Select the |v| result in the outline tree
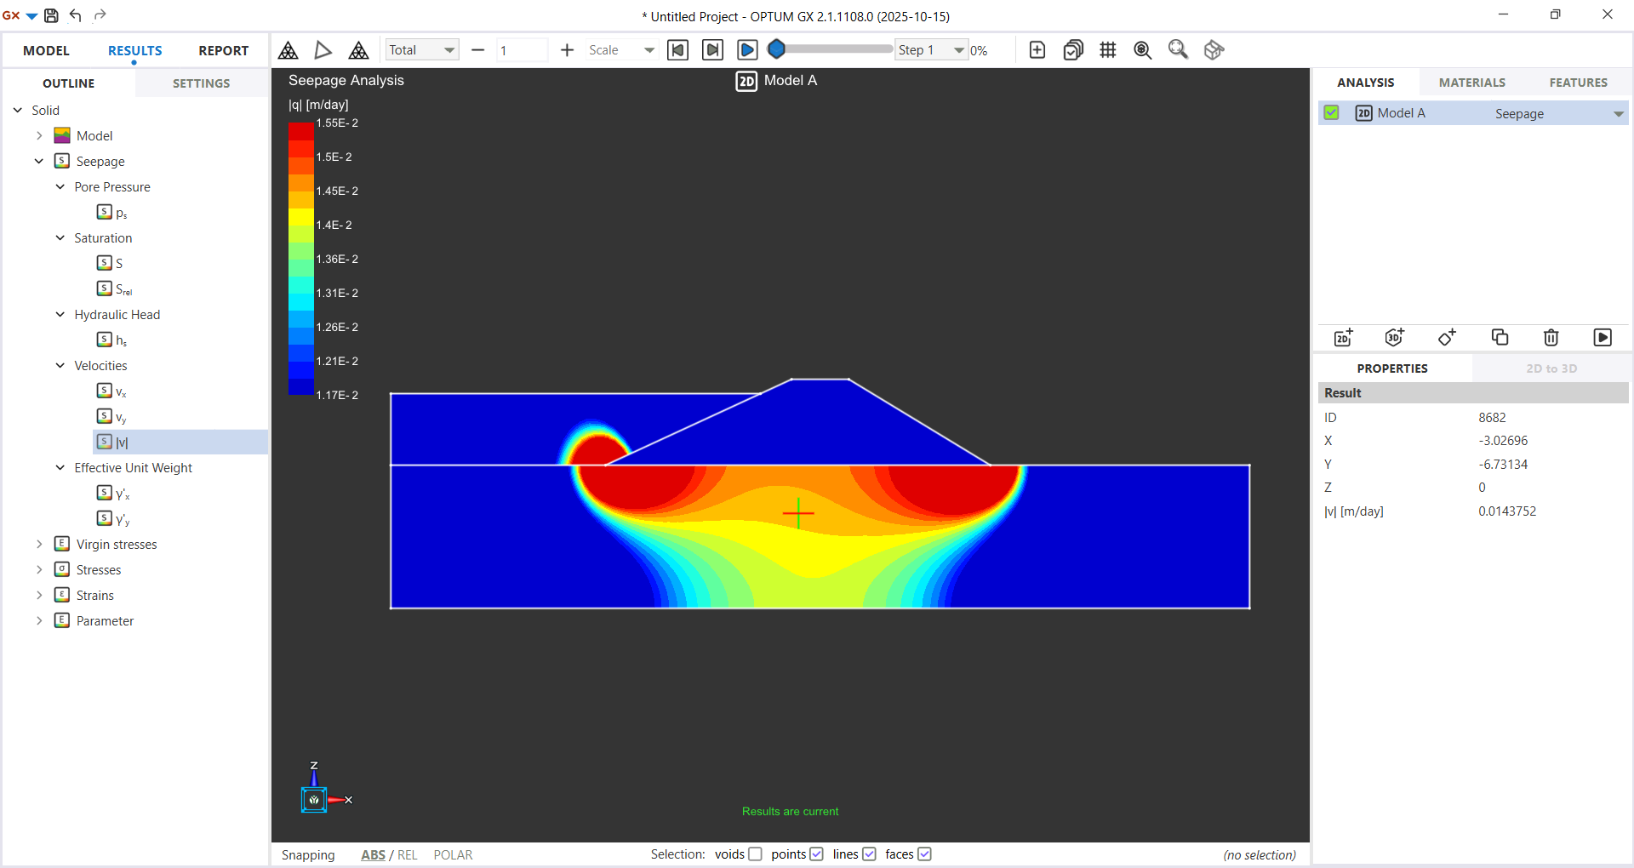1634x868 pixels. [x=122, y=442]
